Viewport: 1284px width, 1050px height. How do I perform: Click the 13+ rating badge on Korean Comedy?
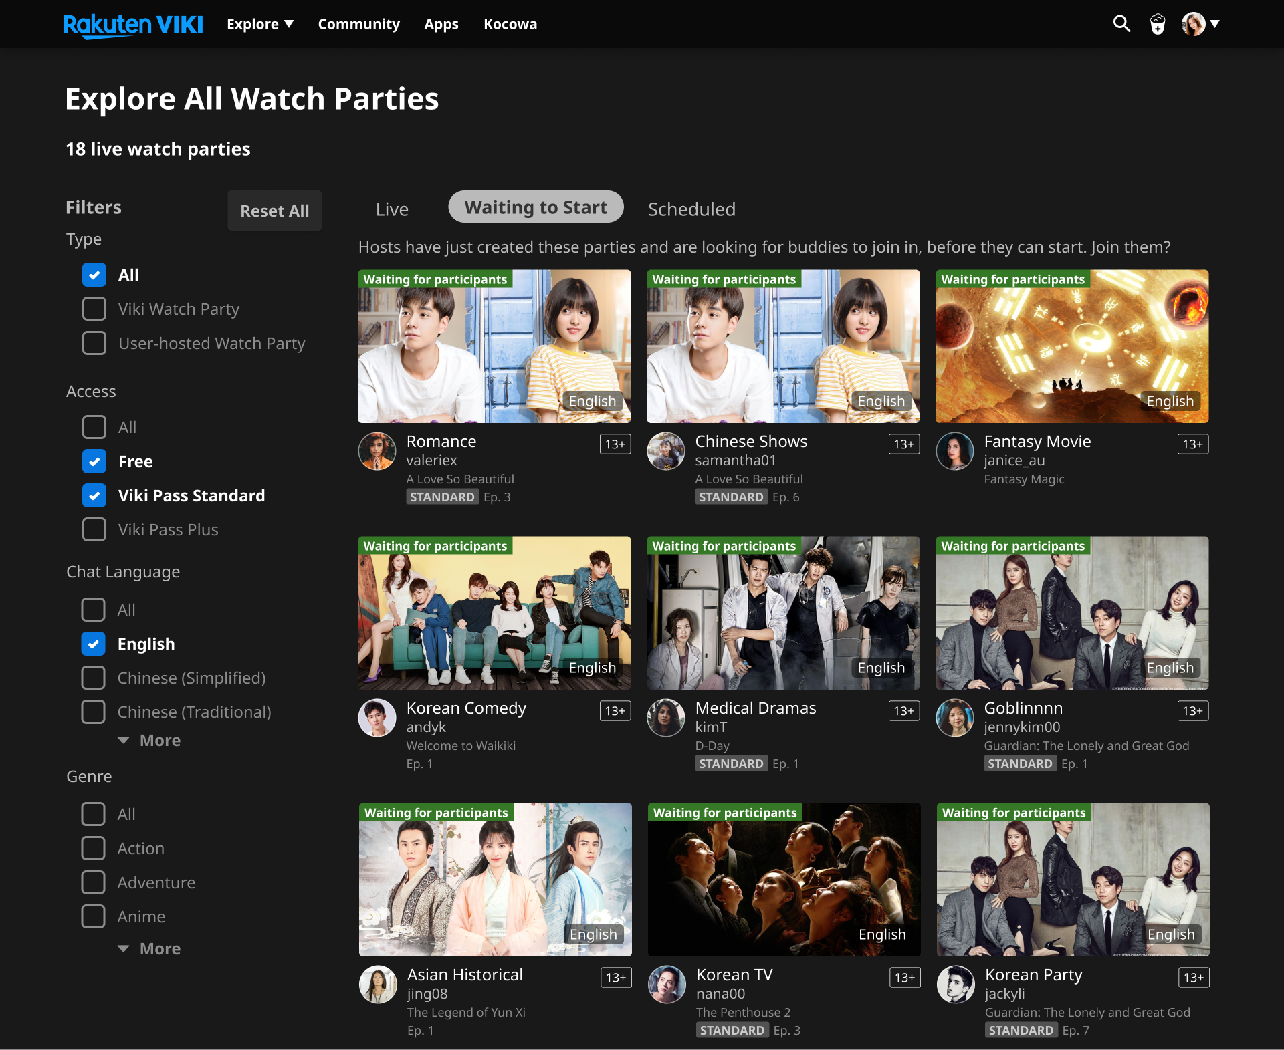[615, 711]
